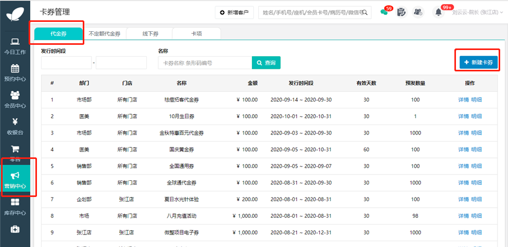
Task: Open 详情 for 夏日水光针体验
Action: tap(463, 200)
